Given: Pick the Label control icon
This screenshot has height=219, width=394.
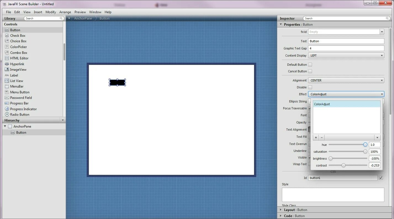Looking at the screenshot, I should point(7,75).
